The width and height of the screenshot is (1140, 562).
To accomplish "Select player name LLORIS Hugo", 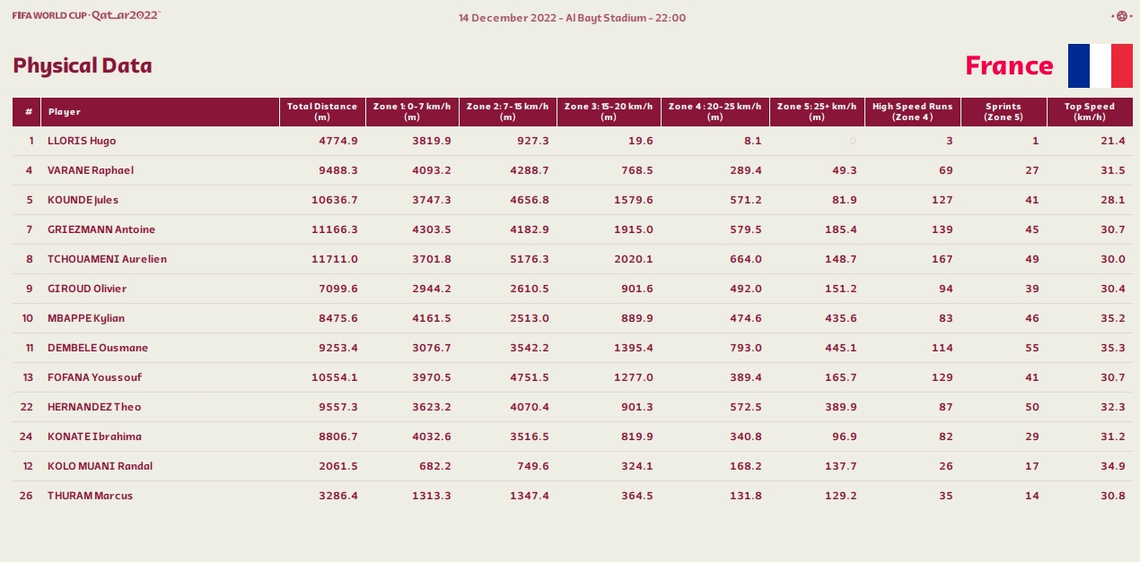I will click(x=82, y=141).
